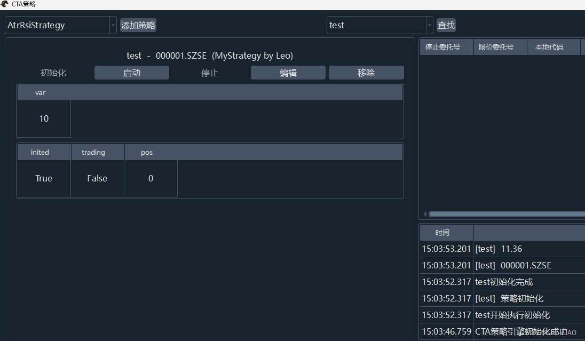
Task: Select the log row '[test] 000001.SZSE'
Action: click(x=503, y=265)
